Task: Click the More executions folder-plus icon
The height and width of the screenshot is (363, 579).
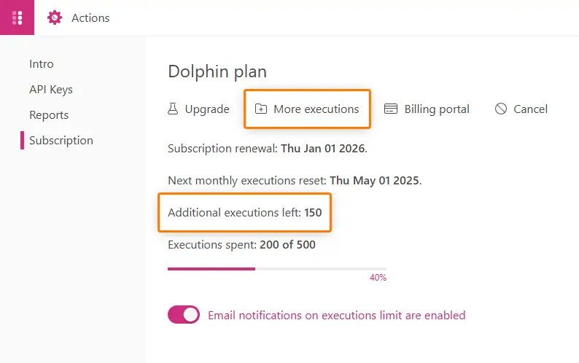Action: point(261,109)
